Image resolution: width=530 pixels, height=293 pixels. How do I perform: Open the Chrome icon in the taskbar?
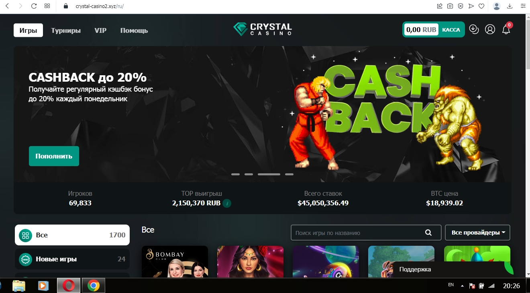(x=94, y=285)
